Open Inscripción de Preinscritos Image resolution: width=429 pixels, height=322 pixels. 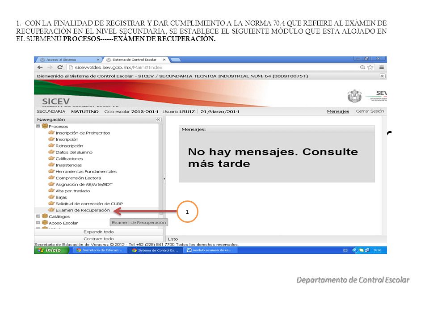83,133
